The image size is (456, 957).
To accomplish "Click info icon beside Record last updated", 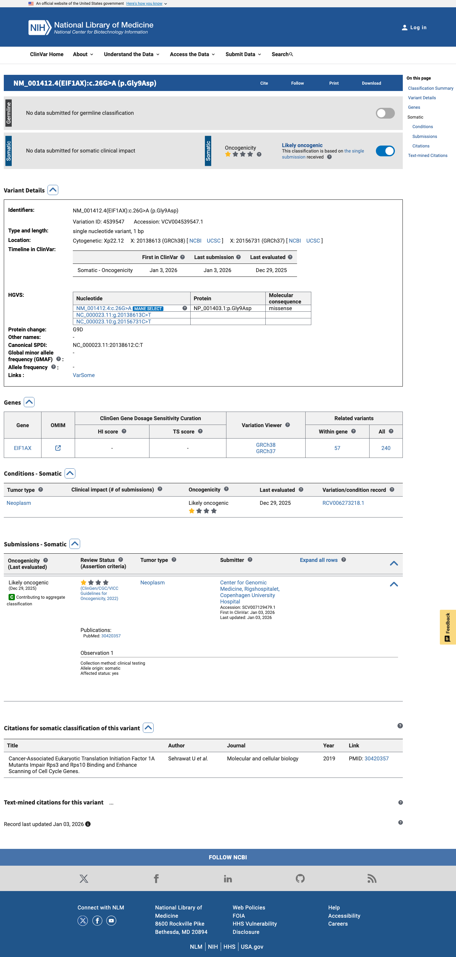I will pos(88,824).
